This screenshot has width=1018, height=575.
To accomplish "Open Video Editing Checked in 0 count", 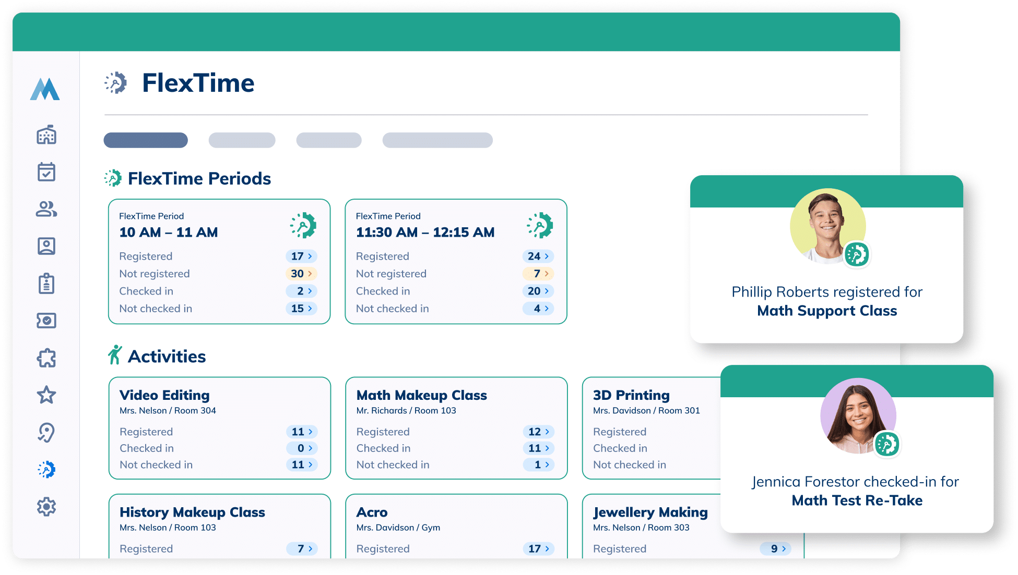I will [302, 448].
